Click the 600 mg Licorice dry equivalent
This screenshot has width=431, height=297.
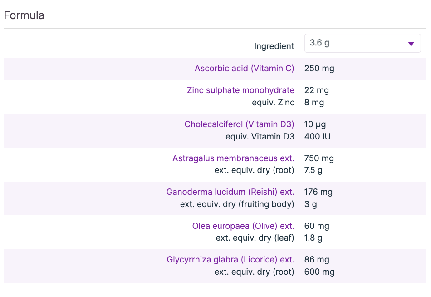pyautogui.click(x=319, y=272)
